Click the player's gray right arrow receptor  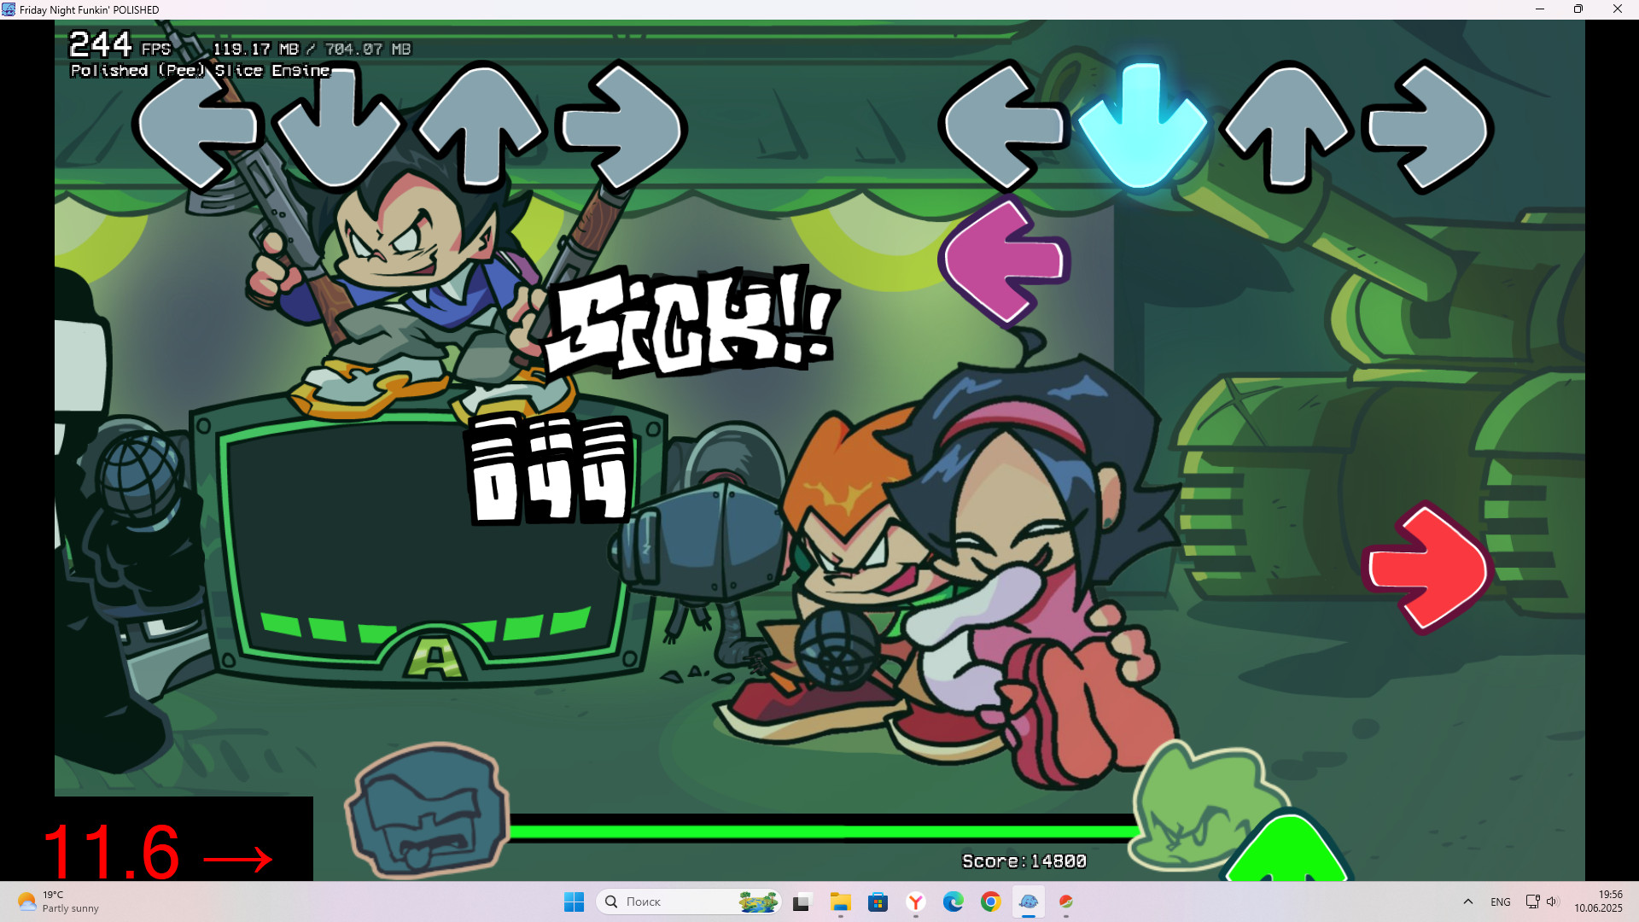pyautogui.click(x=1427, y=126)
